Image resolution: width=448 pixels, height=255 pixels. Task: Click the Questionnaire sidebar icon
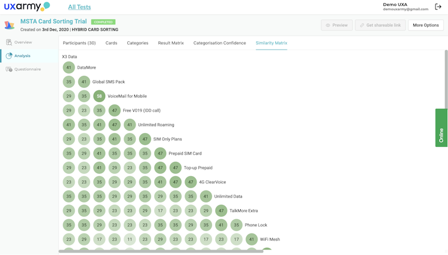pyautogui.click(x=9, y=69)
